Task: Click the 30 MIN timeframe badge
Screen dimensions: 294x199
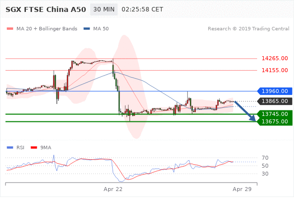Action: (104, 9)
